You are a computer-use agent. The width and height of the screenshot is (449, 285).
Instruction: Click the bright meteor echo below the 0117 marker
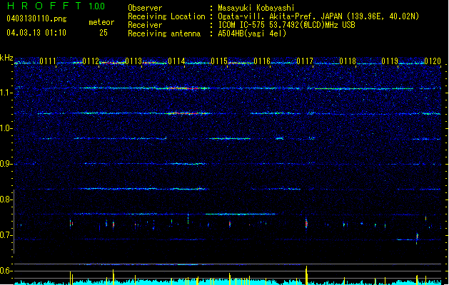306,223
